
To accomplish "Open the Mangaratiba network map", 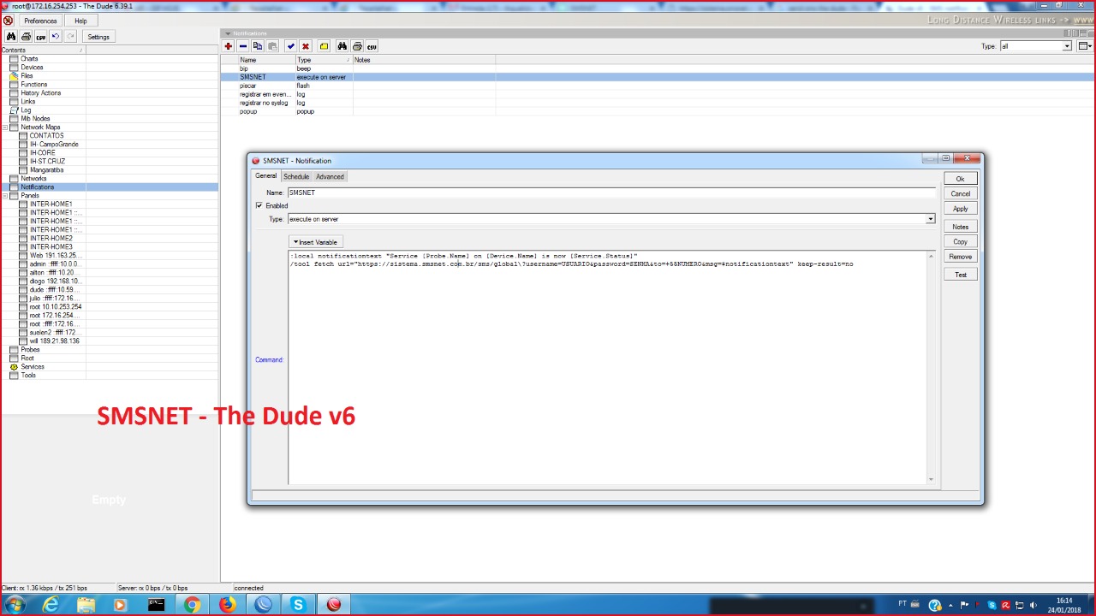I will 46,170.
